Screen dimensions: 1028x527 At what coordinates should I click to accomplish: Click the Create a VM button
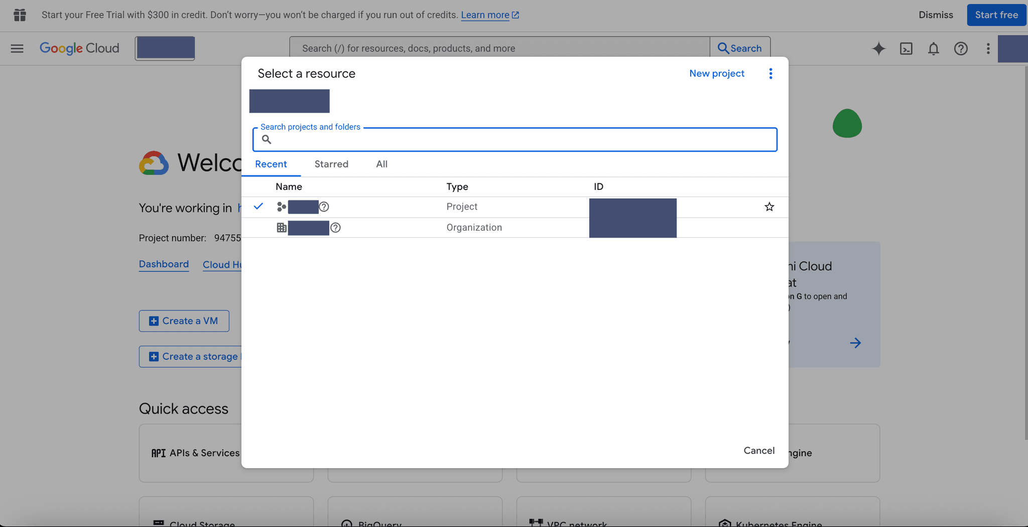pos(184,321)
